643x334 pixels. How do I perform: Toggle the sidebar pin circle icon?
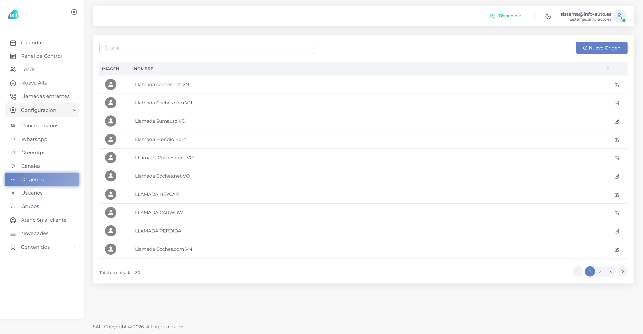pyautogui.click(x=74, y=12)
